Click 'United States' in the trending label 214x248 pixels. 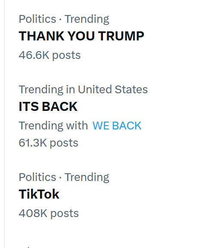(113, 89)
